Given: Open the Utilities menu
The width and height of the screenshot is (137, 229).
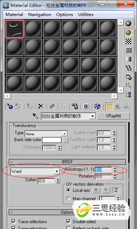Looking at the screenshot, I should click(86, 15).
